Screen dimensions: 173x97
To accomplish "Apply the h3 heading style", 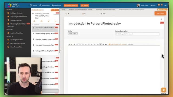I will pyautogui.click(x=98, y=44).
